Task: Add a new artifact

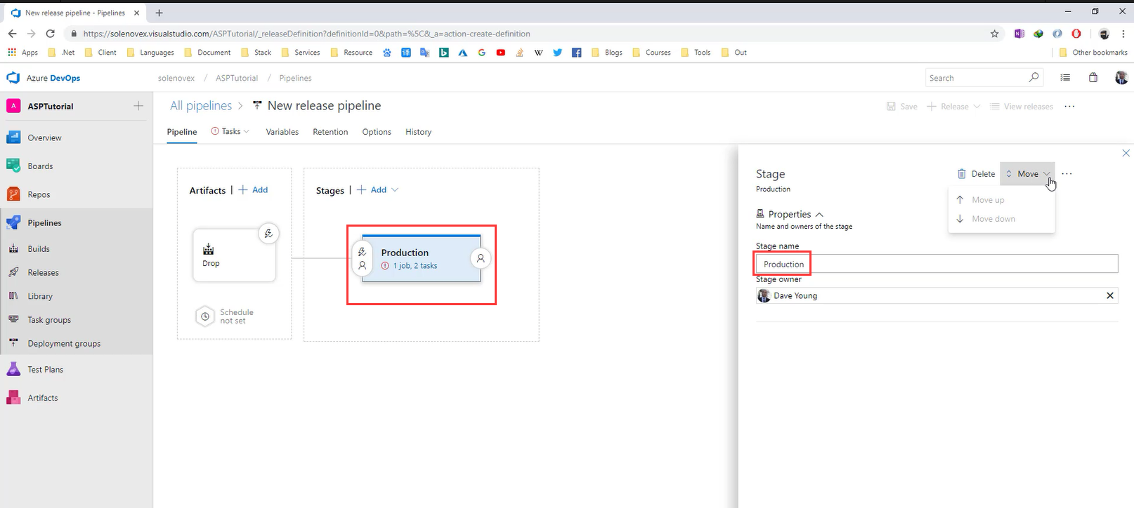Action: [254, 190]
